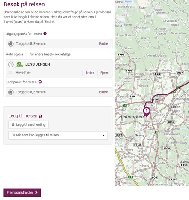The height and width of the screenshot is (200, 189).
Task: Click Endre for the end point address
Action: (104, 92)
